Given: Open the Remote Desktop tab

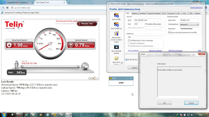Looking at the screenshot, I should click(154, 13).
